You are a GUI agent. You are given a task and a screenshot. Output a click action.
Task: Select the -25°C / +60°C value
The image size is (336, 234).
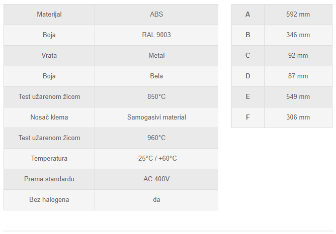156,159
